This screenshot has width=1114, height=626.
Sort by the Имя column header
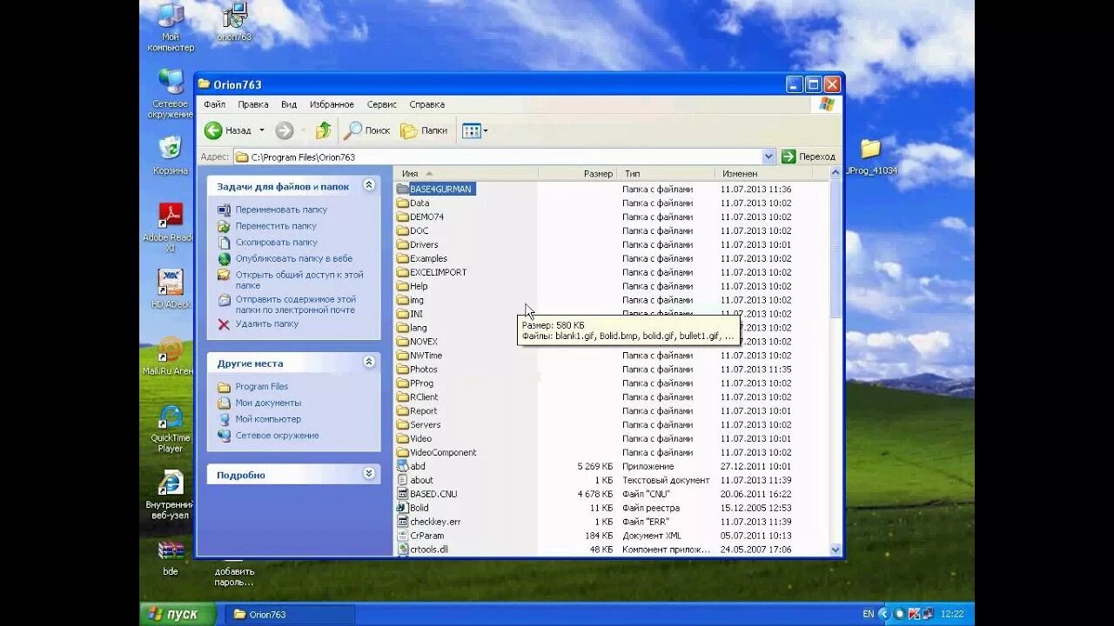[x=466, y=174]
